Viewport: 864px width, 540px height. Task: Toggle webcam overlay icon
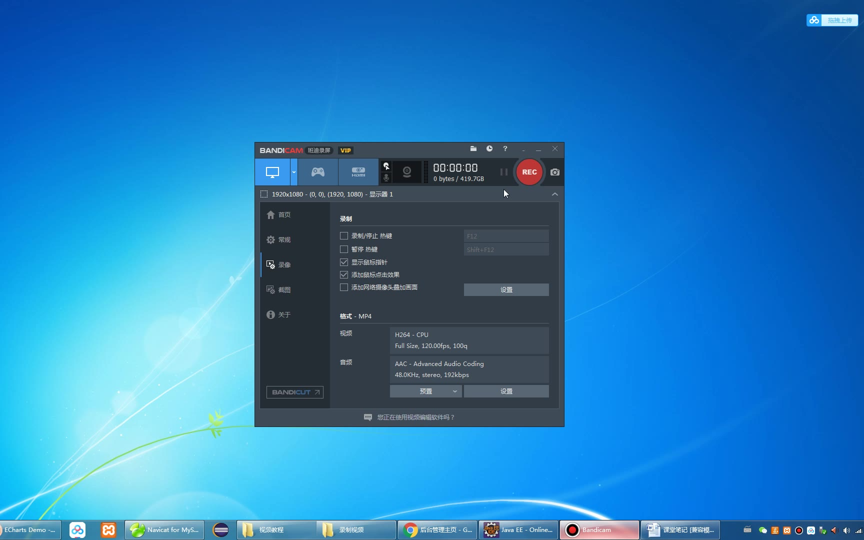407,172
